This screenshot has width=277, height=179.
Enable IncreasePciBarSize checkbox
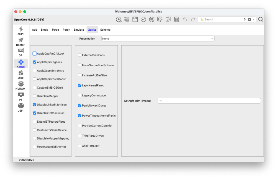[79, 75]
